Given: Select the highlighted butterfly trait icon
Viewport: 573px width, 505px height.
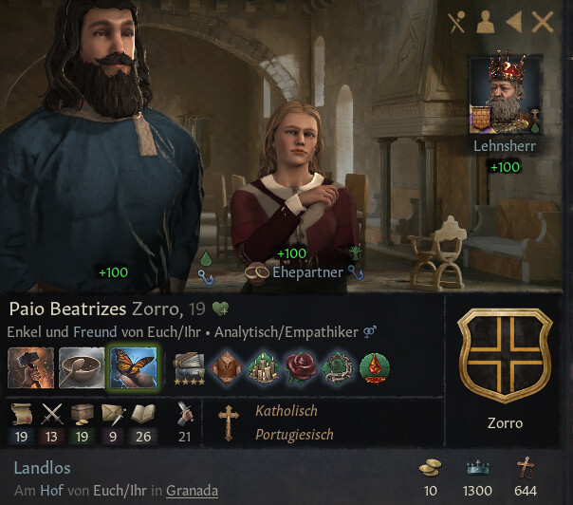Looking at the screenshot, I should (x=134, y=368).
